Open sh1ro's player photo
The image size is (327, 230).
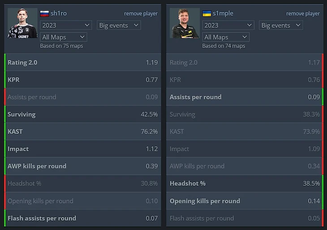pos(22,23)
